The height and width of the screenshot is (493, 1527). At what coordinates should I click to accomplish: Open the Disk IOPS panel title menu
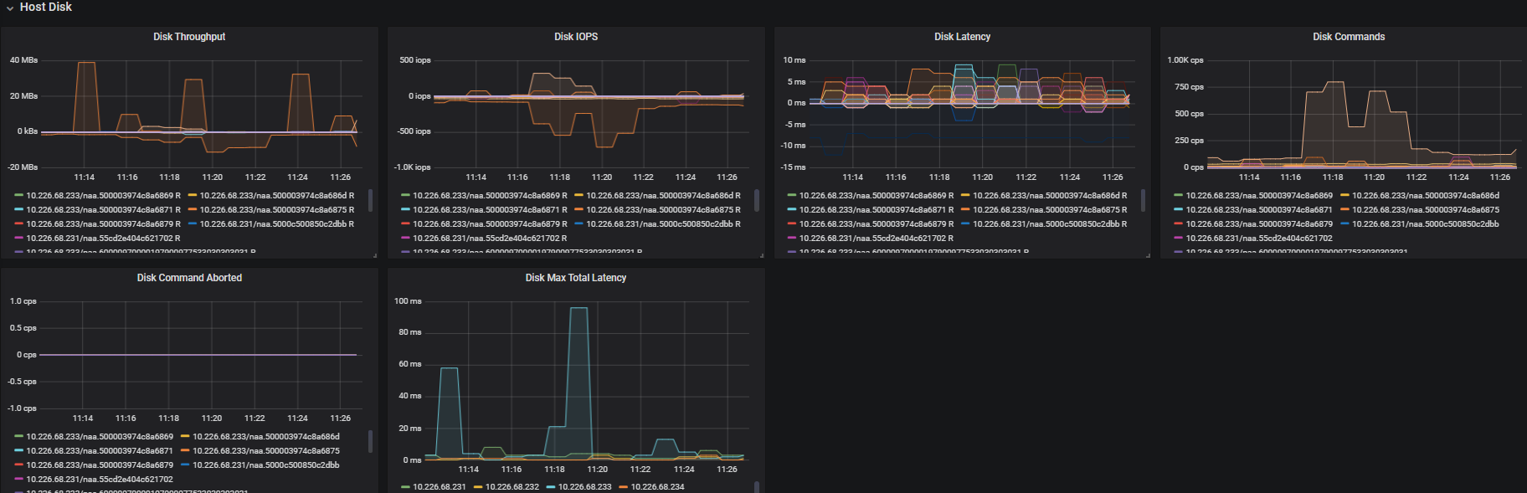point(576,37)
